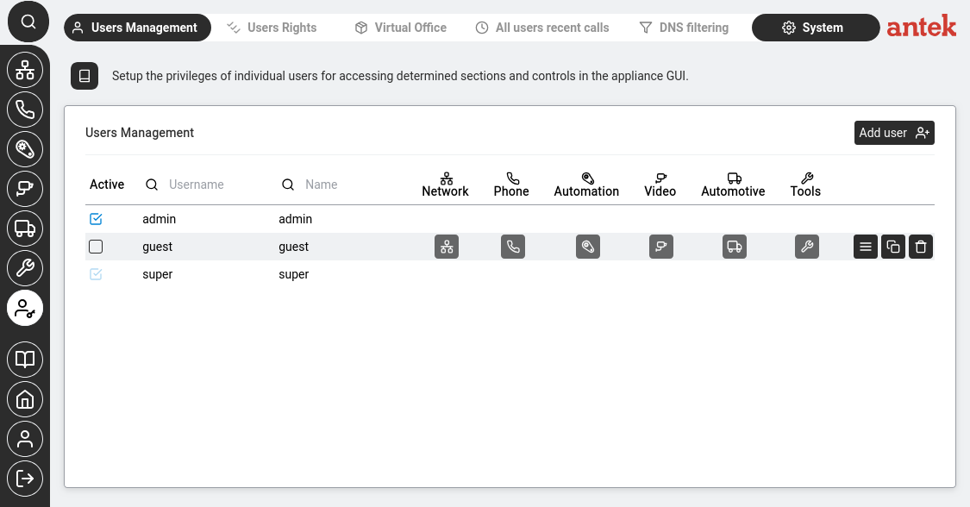Click Video column header

(x=660, y=185)
